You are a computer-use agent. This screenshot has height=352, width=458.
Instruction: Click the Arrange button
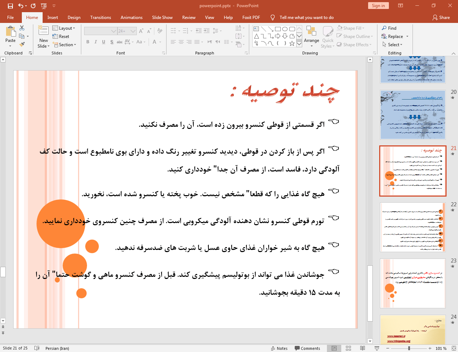(312, 36)
